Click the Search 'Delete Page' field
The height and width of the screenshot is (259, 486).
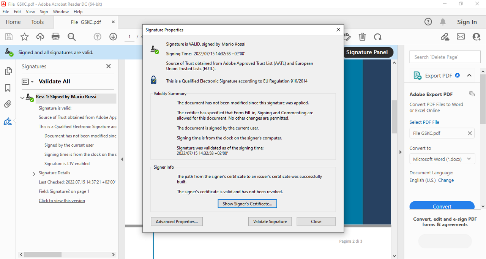[445, 57]
